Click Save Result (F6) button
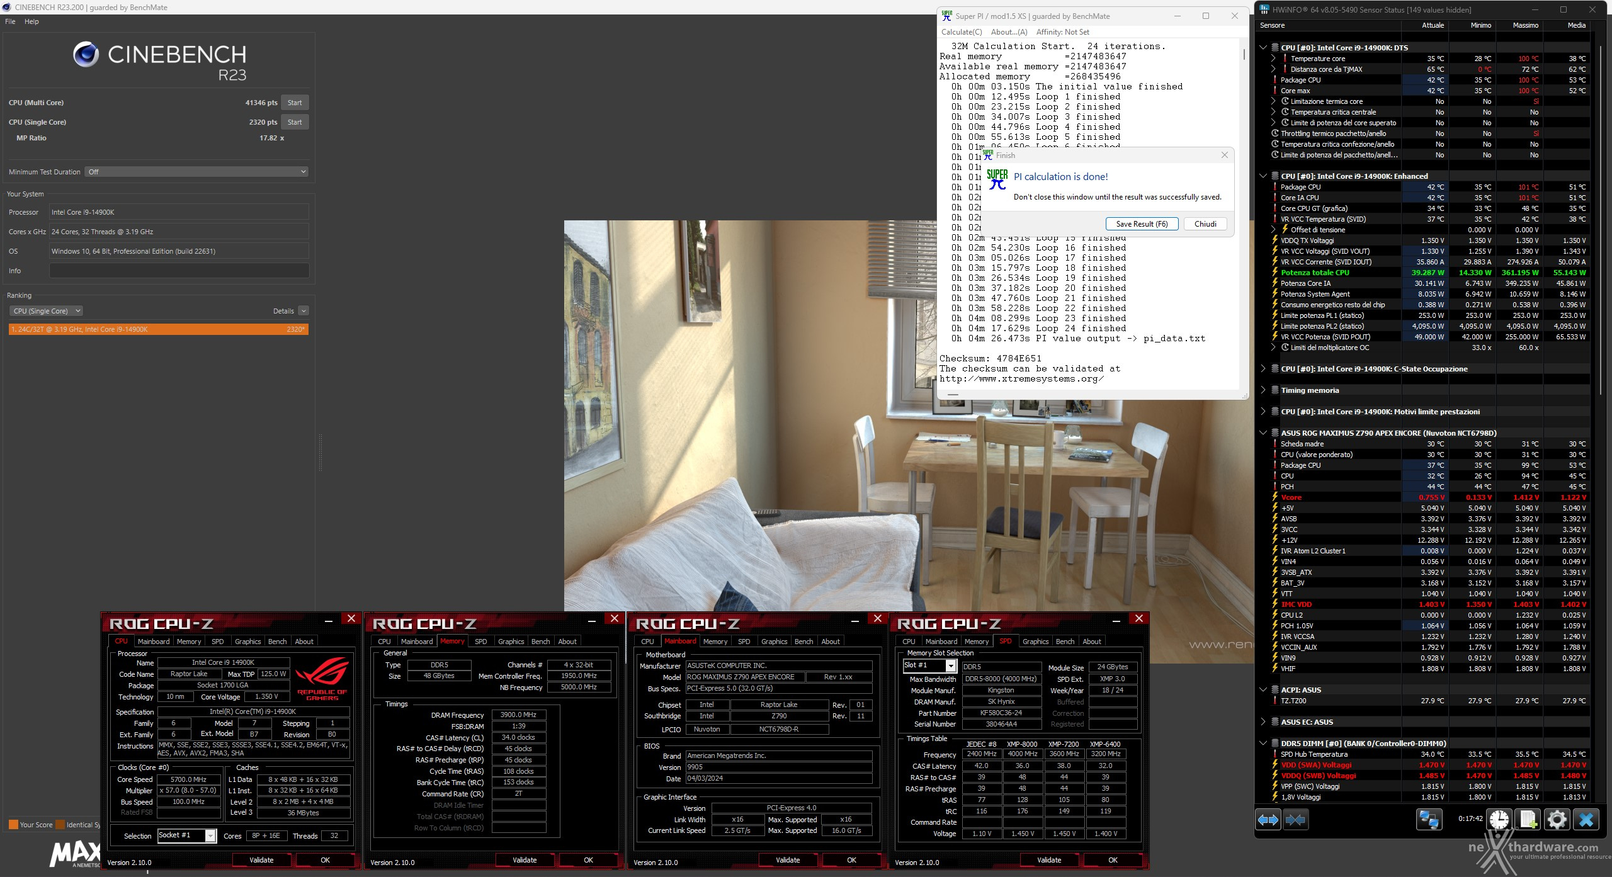This screenshot has height=877, width=1612. (1142, 224)
